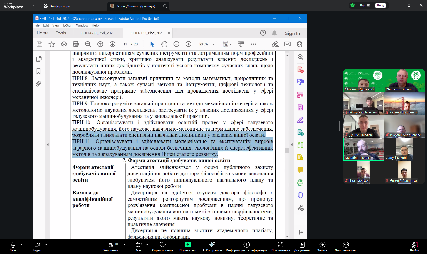Open the Comment tool in right pane
Image resolution: width=427 pixels, height=254 pixels.
[300, 170]
